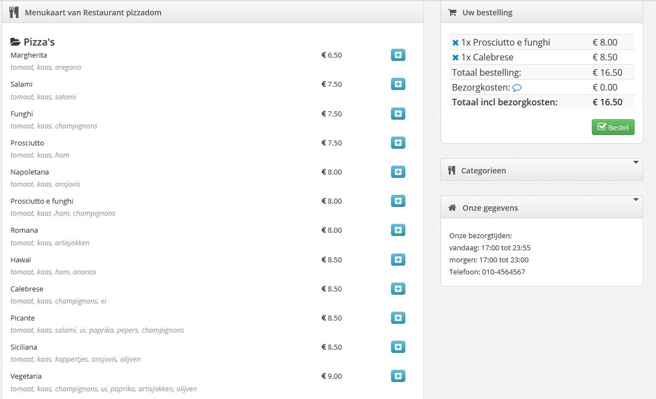This screenshot has height=399, width=656.
Task: Add Romana pizza using plus icon
Action: click(398, 230)
